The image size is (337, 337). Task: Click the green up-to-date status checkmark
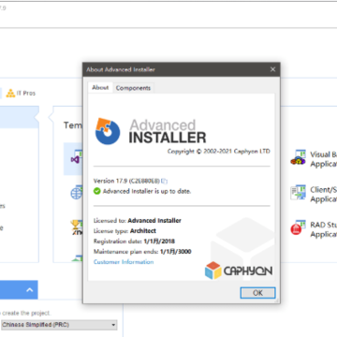click(x=97, y=191)
